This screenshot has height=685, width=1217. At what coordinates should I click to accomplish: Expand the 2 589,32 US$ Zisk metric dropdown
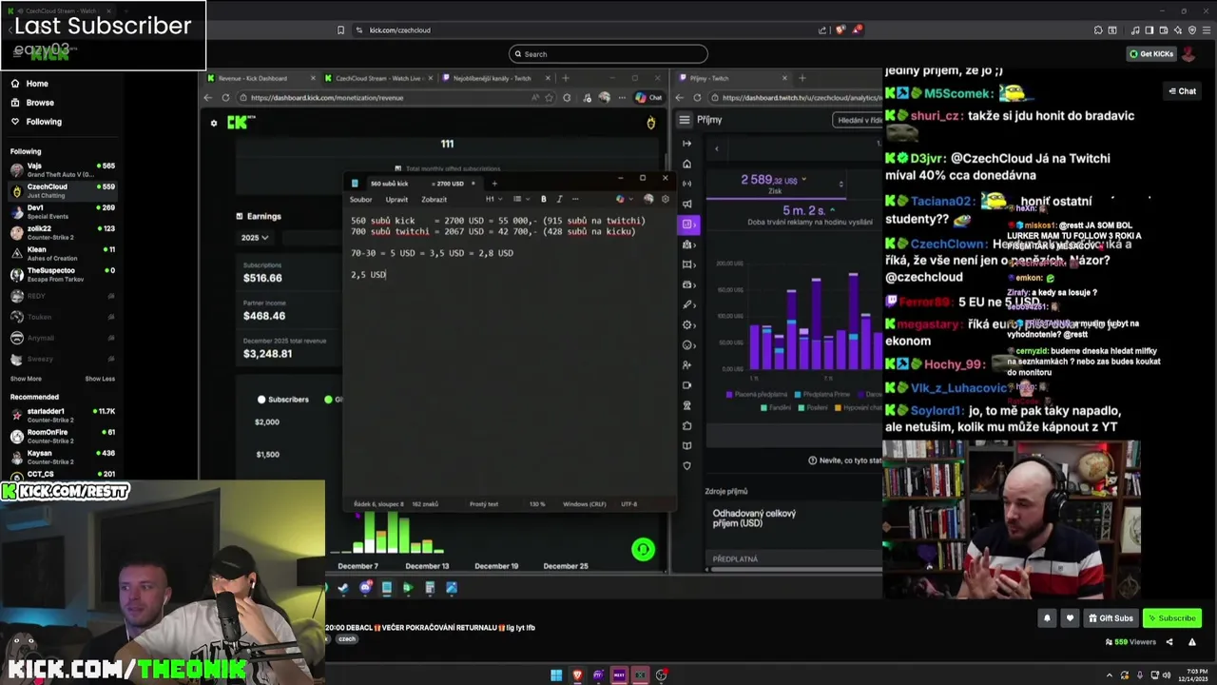[x=774, y=184]
